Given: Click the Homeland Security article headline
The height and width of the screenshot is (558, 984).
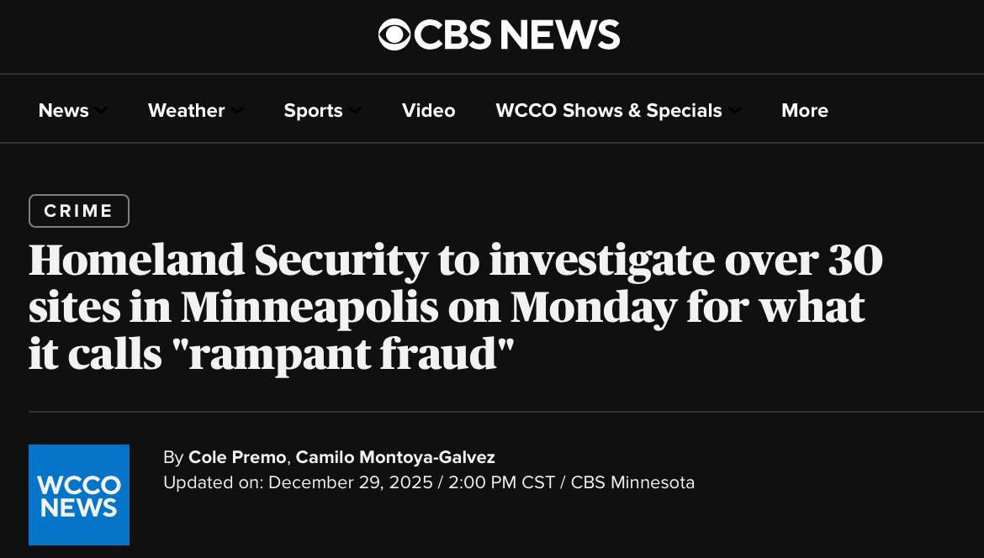Looking at the screenshot, I should [x=454, y=306].
